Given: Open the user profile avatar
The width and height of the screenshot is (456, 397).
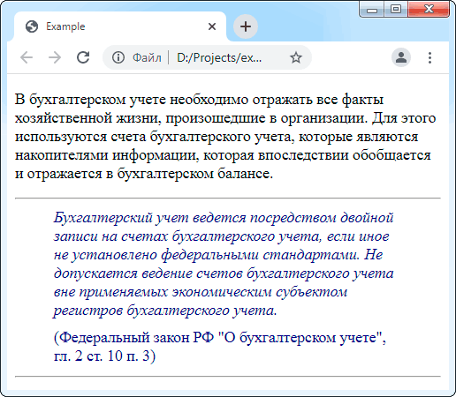Looking at the screenshot, I should coord(401,57).
